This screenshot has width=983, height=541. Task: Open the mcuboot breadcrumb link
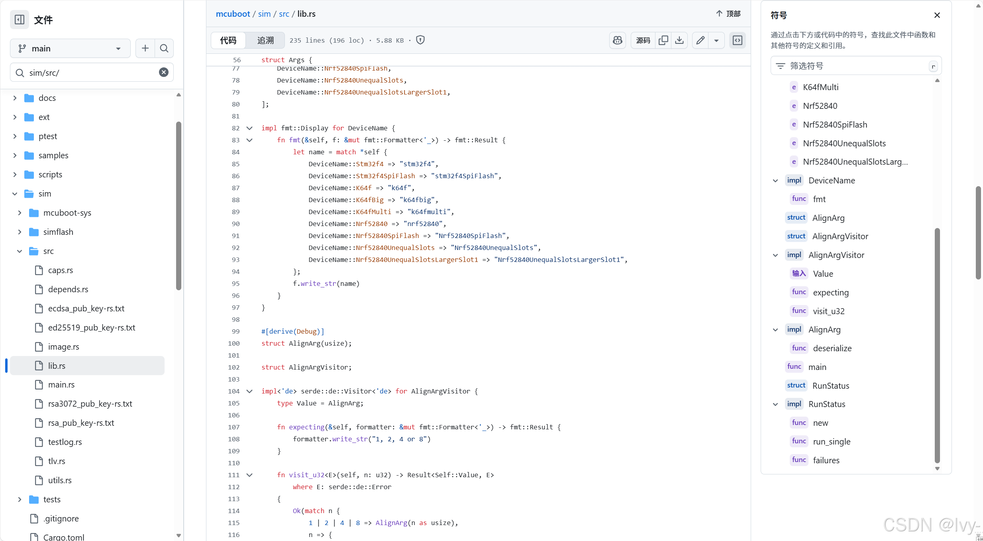tap(233, 14)
